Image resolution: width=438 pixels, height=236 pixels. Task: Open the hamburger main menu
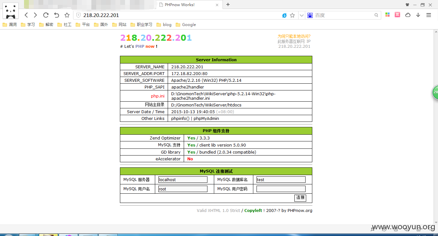click(429, 15)
